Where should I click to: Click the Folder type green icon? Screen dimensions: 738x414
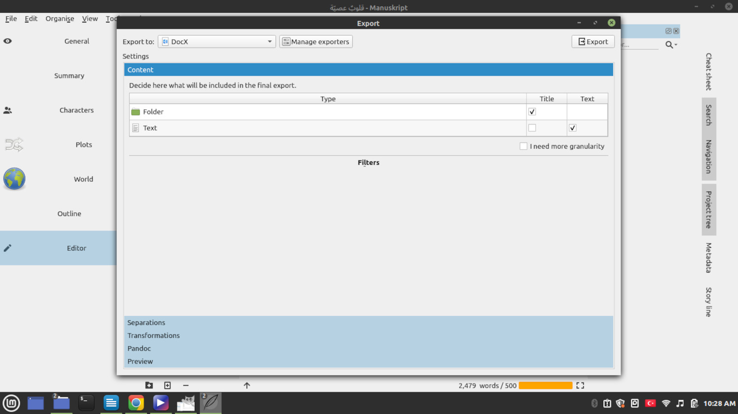click(136, 112)
